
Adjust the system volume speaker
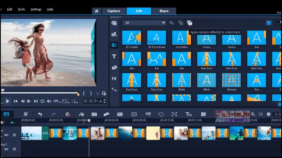click(49, 101)
